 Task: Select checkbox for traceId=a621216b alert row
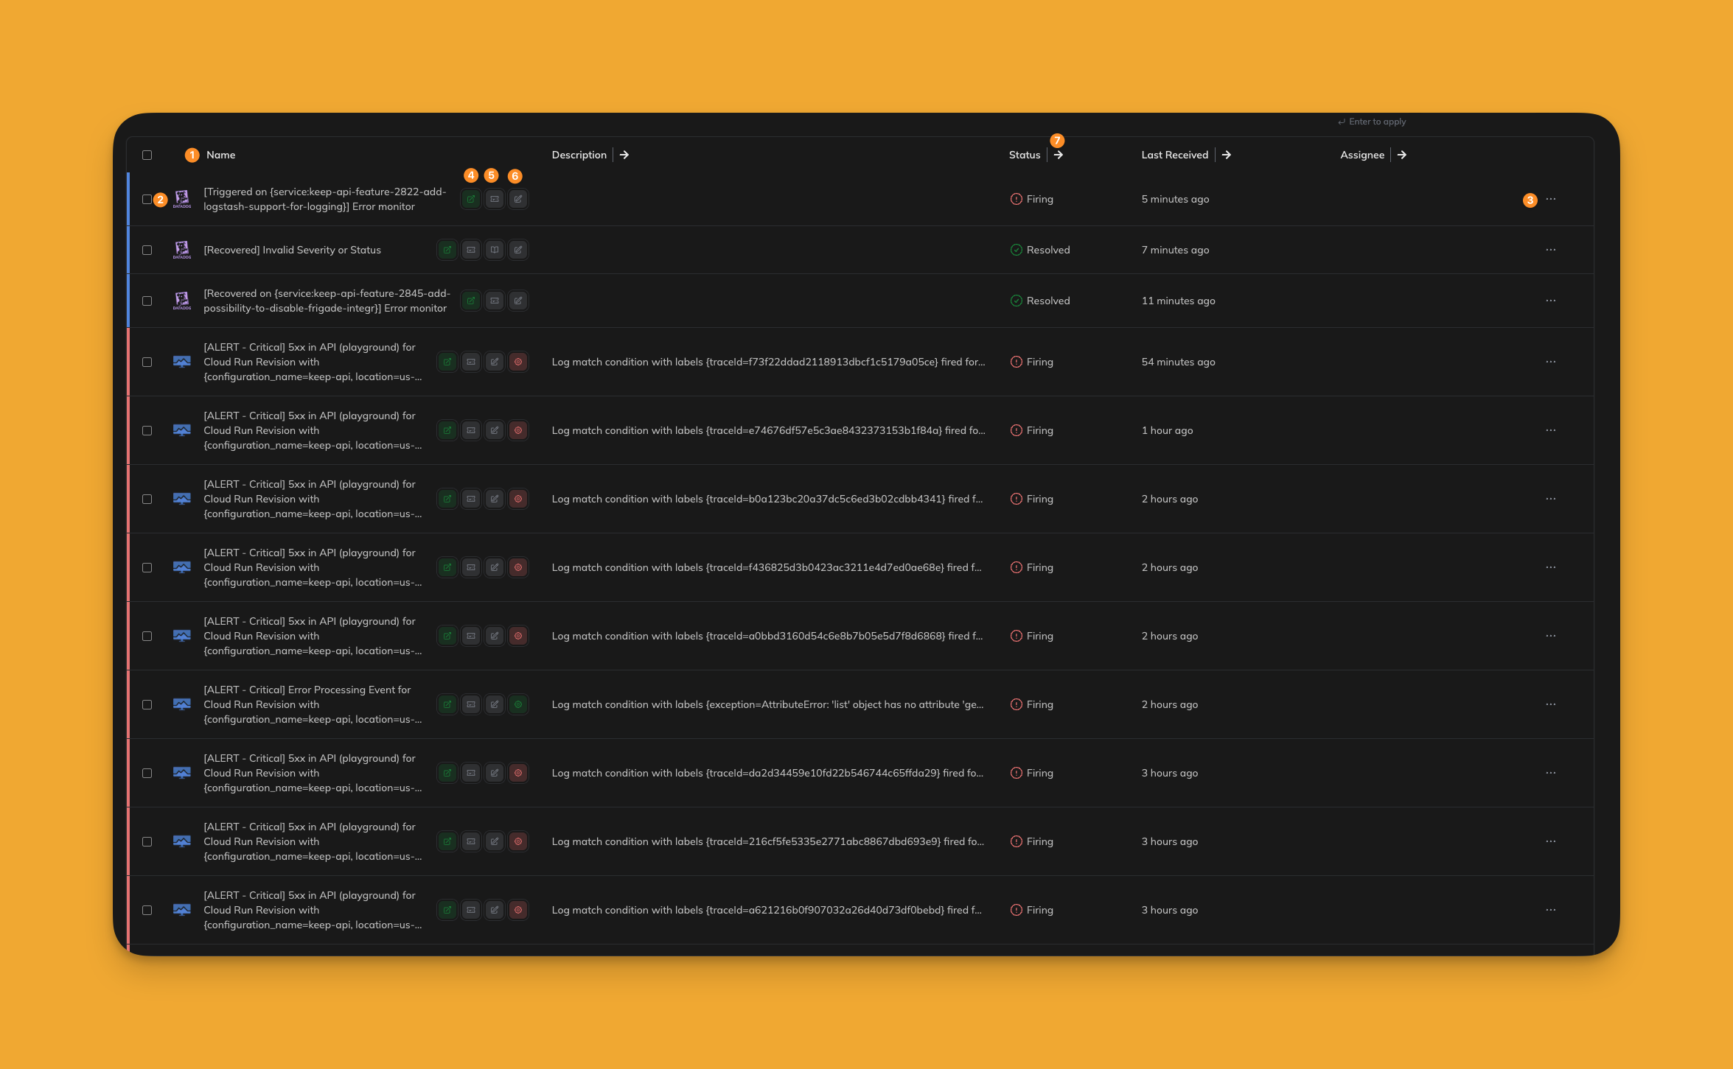click(x=147, y=910)
